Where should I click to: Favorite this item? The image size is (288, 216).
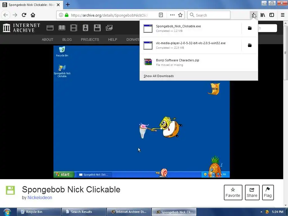pos(233,192)
